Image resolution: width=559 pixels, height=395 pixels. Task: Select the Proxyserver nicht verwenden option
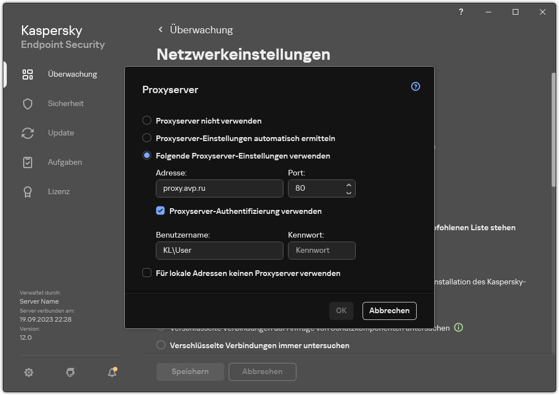pyautogui.click(x=147, y=120)
